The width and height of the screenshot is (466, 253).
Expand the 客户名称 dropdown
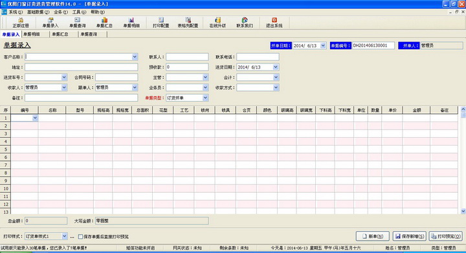click(135, 57)
